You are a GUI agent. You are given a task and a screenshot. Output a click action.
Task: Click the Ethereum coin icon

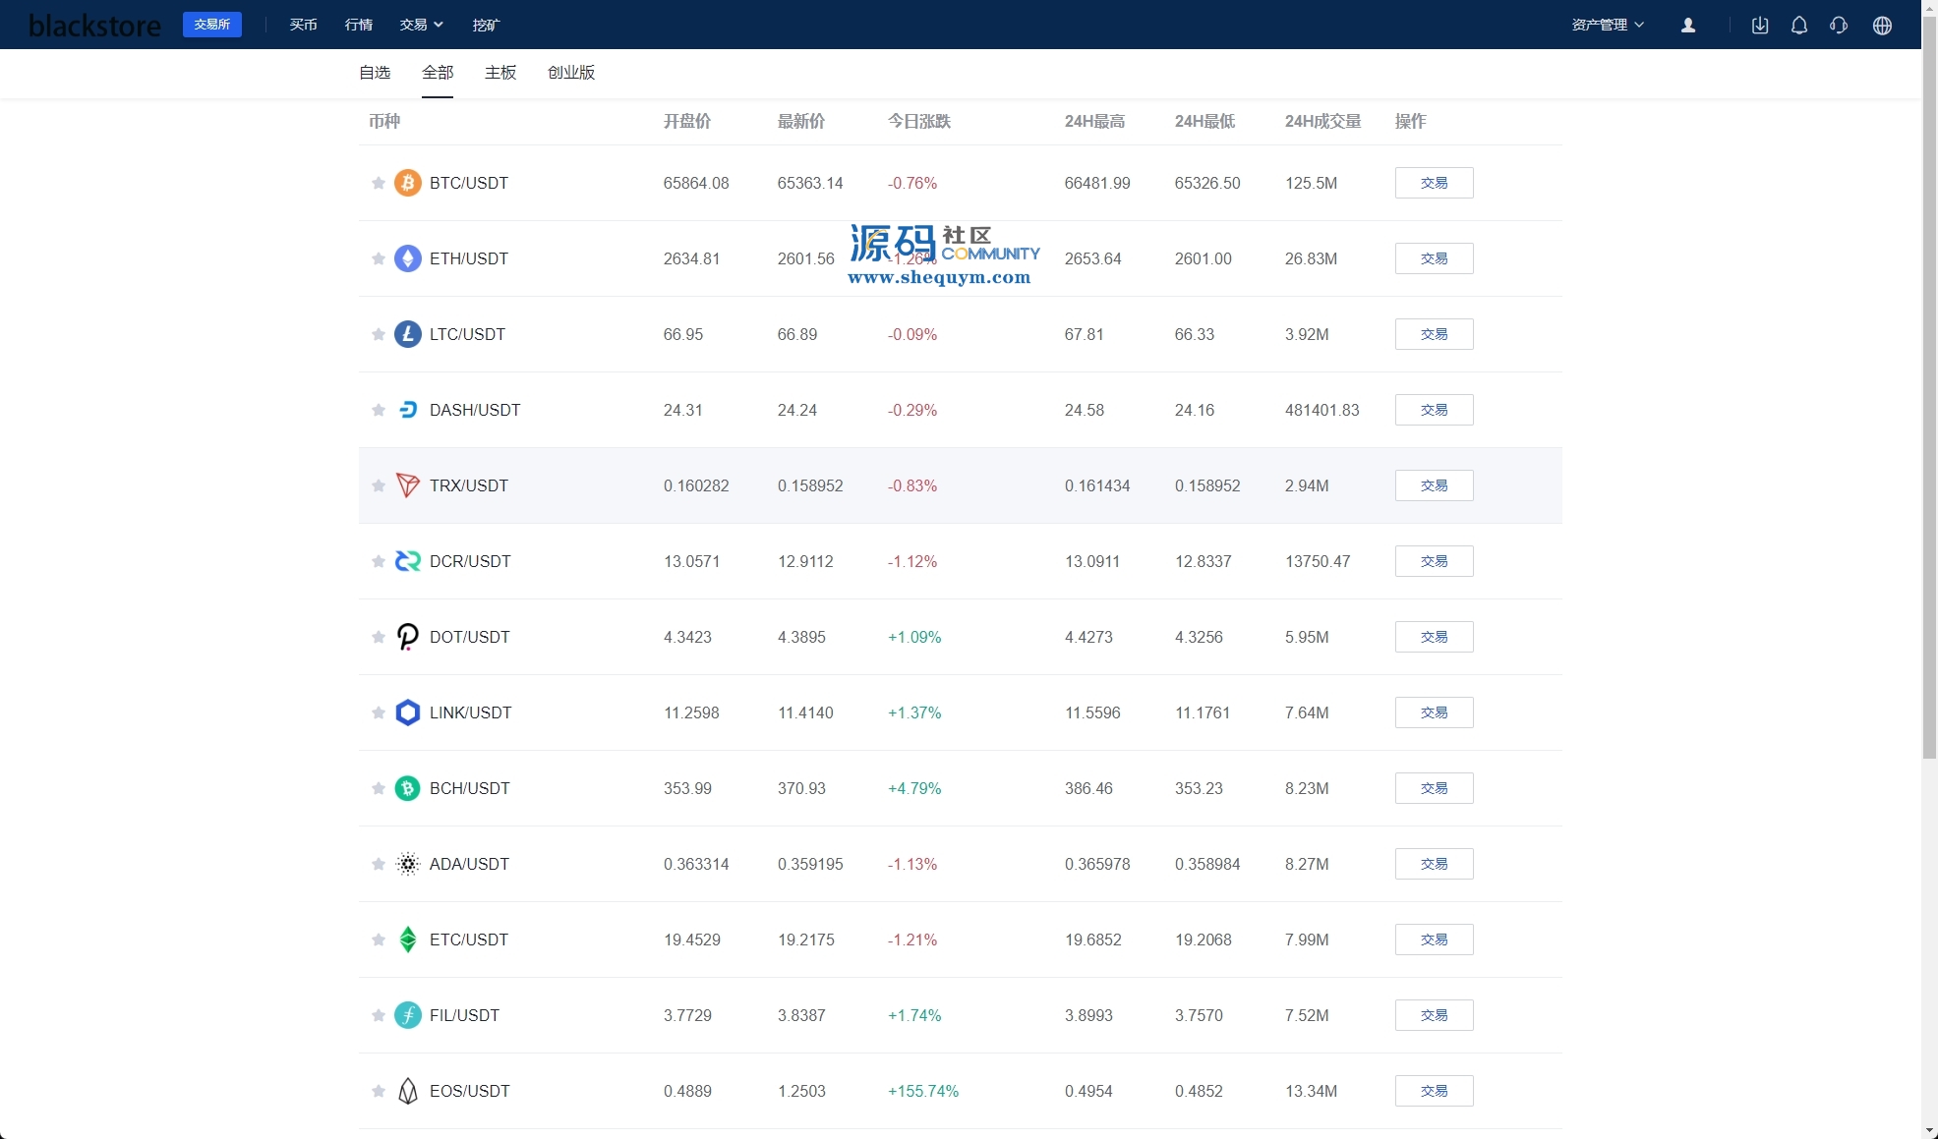click(407, 258)
